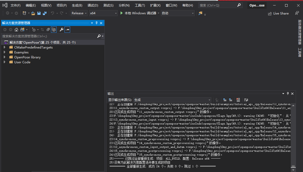
Task: Toggle Show All Files in Solution Explorer
Action: 54,30
